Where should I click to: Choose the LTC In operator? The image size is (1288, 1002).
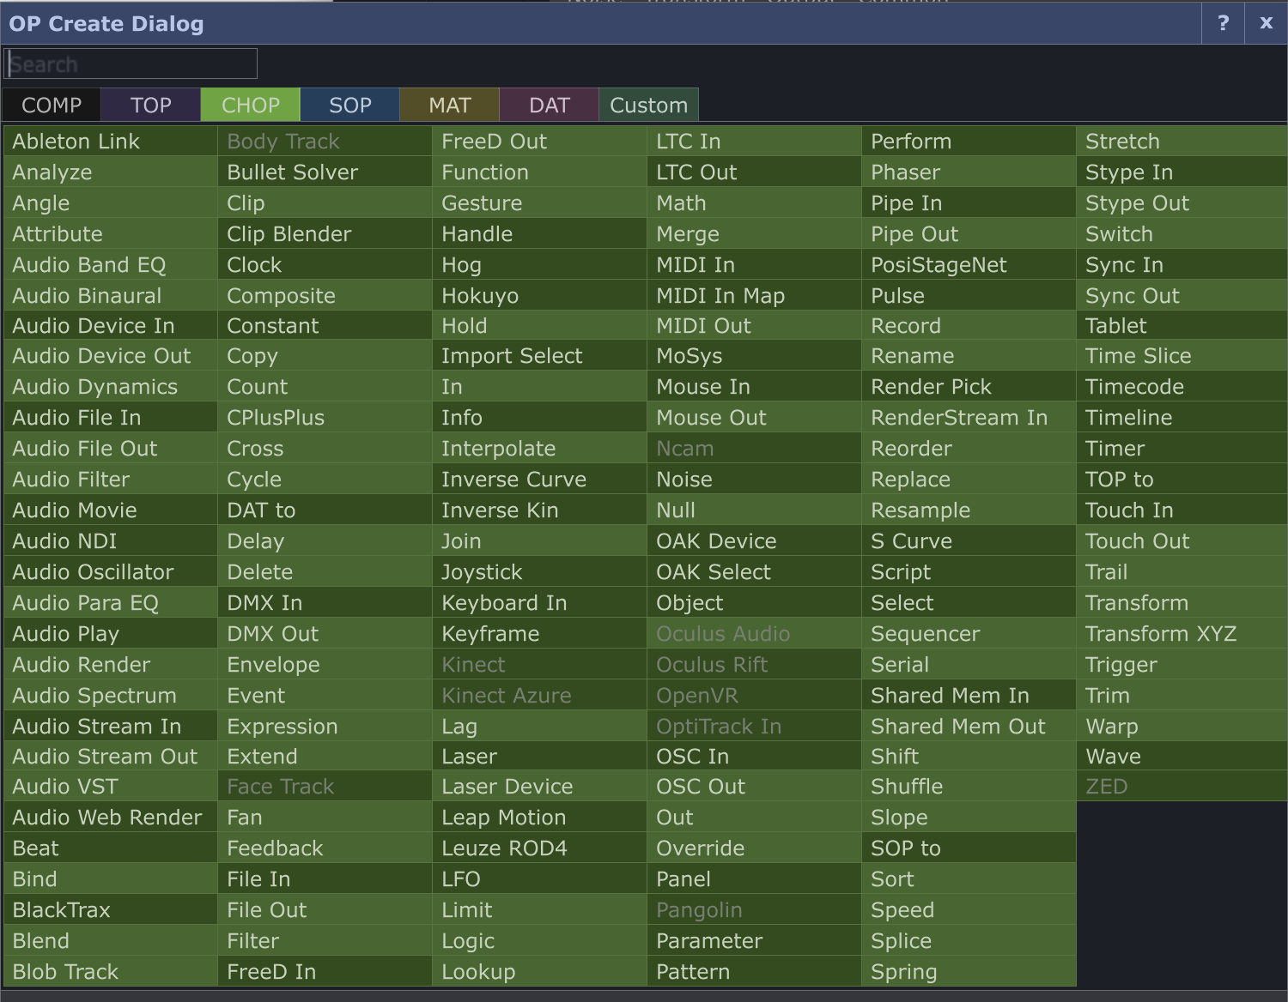[x=754, y=142]
